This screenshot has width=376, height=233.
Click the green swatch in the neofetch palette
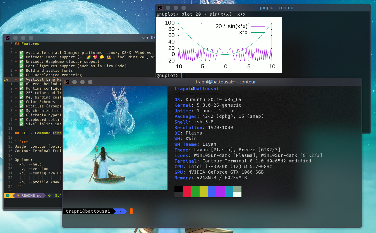coord(195,192)
